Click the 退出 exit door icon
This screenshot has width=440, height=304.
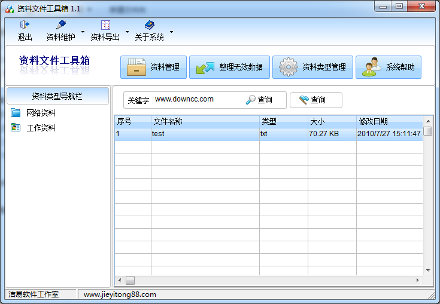(25, 25)
